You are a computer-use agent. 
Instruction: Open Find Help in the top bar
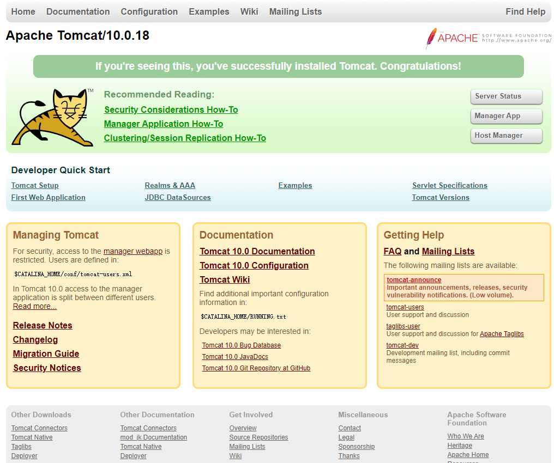[525, 11]
